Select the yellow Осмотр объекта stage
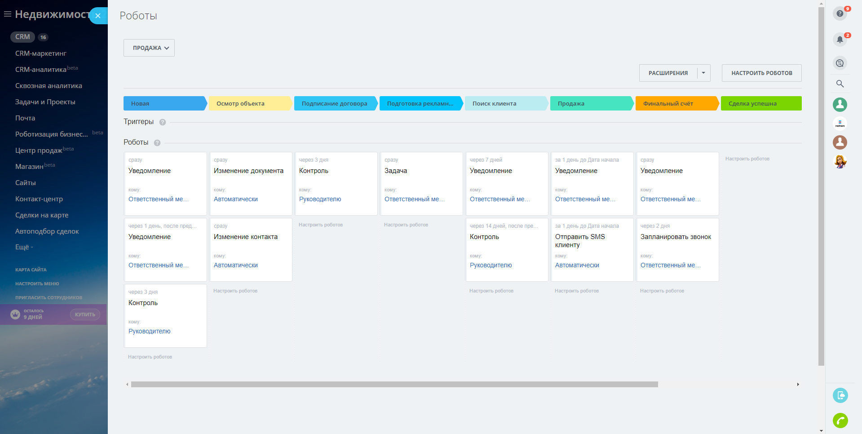Viewport: 862px width, 434px height. [250, 103]
